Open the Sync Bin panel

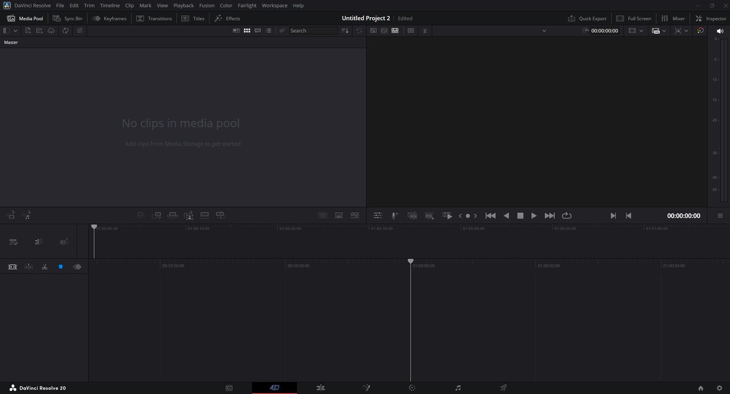point(69,19)
